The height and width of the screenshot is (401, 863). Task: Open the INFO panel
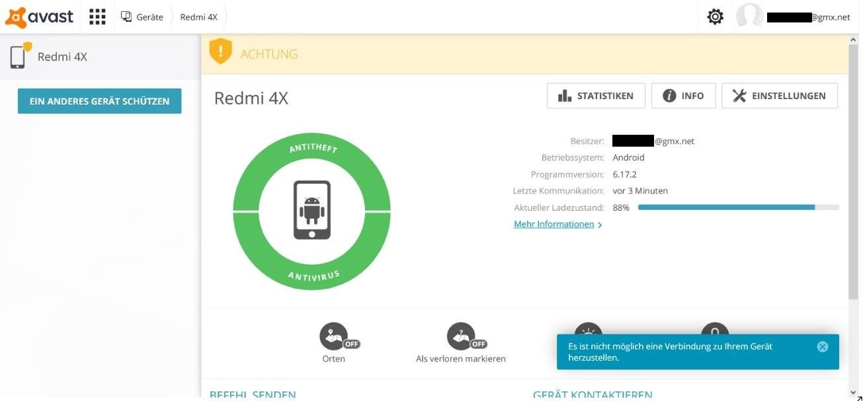click(x=683, y=96)
